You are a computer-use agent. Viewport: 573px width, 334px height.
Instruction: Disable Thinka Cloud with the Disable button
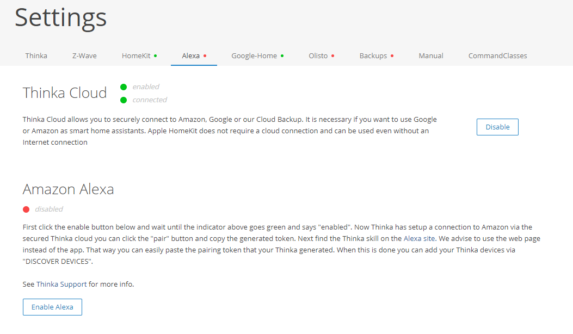[497, 127]
